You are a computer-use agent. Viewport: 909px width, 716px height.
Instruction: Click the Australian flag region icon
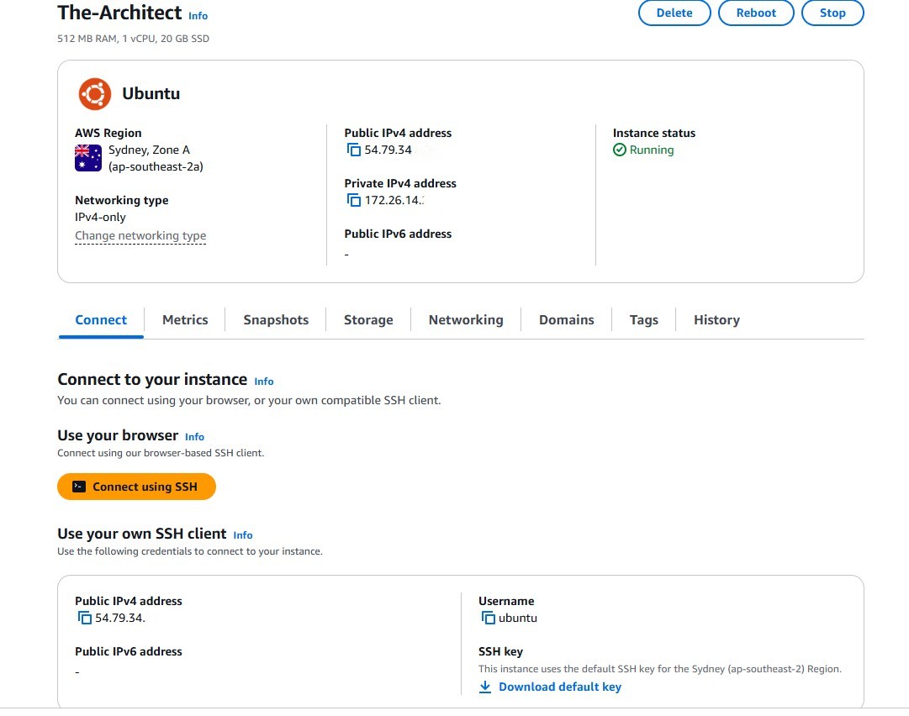[x=88, y=158]
